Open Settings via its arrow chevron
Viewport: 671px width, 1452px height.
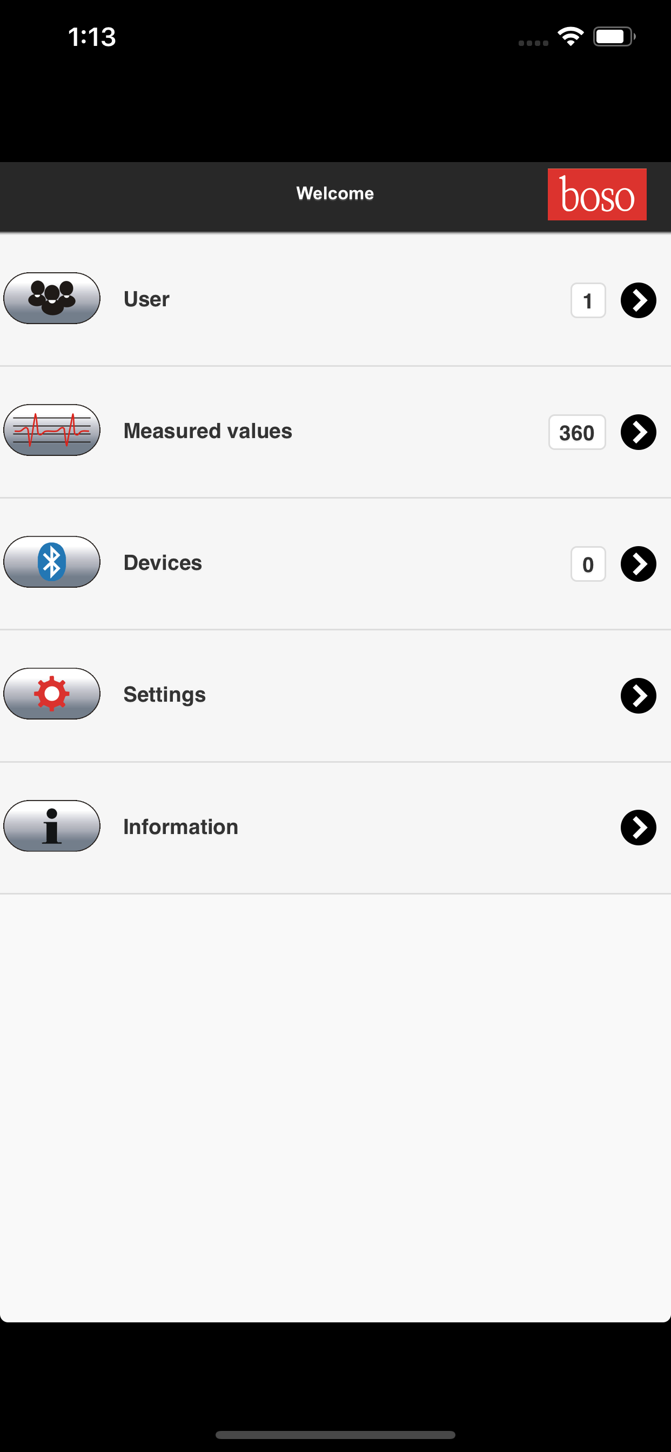click(x=638, y=696)
